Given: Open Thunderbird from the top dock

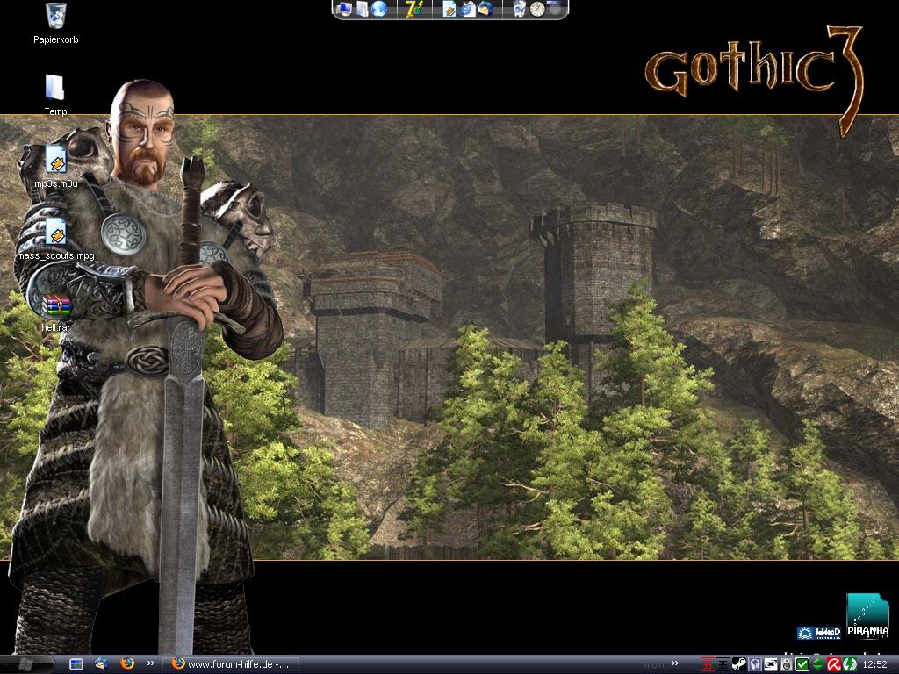Looking at the screenshot, I should tap(485, 9).
